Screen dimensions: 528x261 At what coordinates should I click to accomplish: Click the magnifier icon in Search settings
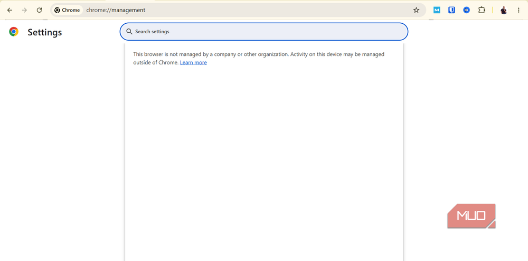(x=129, y=32)
